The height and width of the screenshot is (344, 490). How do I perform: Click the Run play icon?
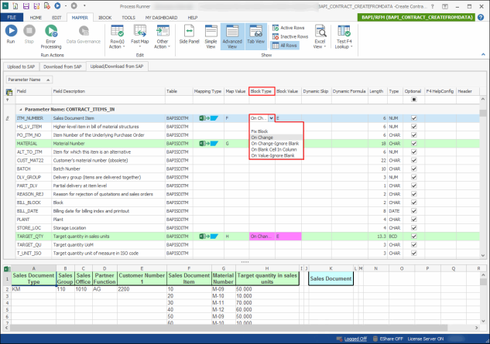click(x=11, y=31)
